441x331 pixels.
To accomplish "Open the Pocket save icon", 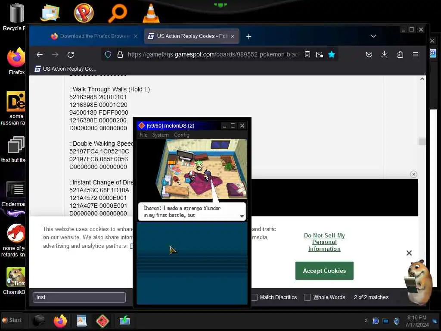I will click(369, 54).
